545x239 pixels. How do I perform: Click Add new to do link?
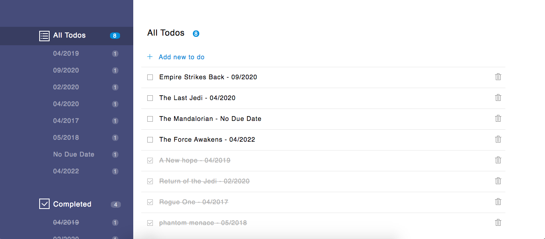[182, 57]
